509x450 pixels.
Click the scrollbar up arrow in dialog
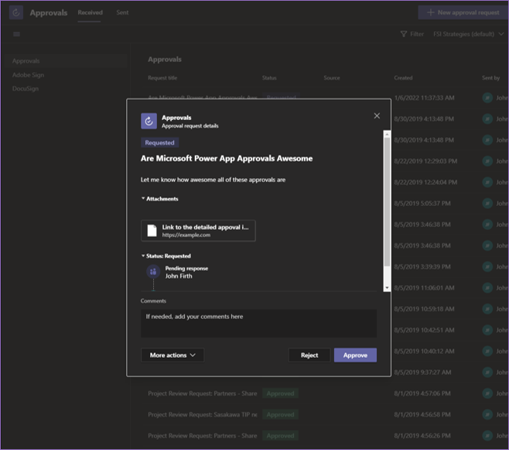[387, 134]
